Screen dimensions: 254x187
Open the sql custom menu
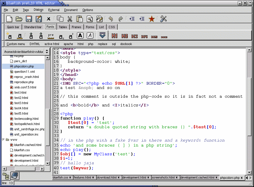tap(114, 44)
